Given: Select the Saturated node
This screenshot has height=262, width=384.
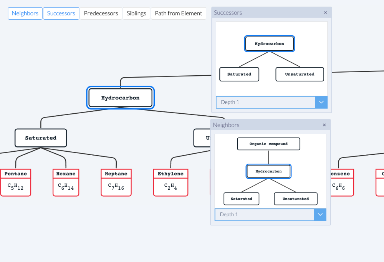Looking at the screenshot, I should [x=41, y=138].
